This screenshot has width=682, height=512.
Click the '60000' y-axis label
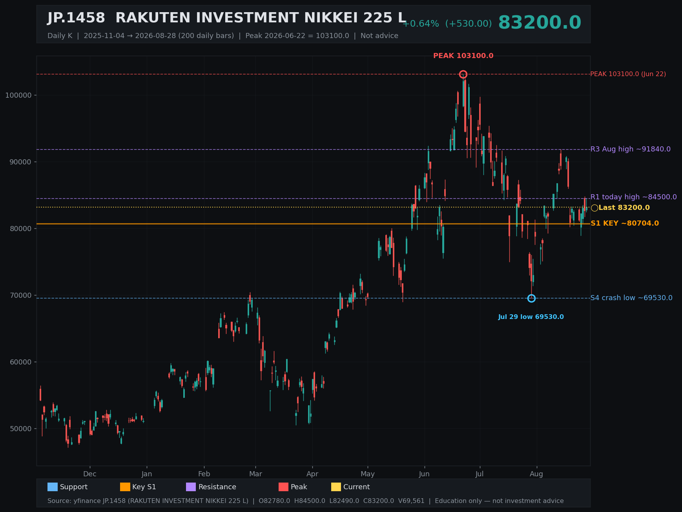(x=20, y=362)
